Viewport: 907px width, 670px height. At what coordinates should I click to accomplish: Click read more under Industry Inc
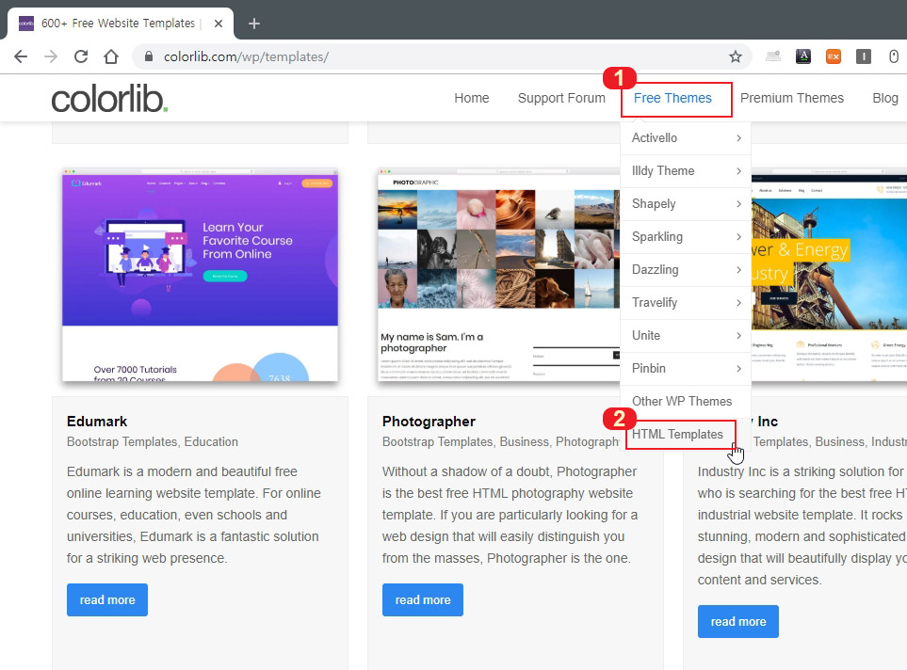(738, 621)
